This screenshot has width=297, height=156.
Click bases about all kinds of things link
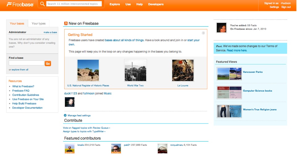pos(124,40)
